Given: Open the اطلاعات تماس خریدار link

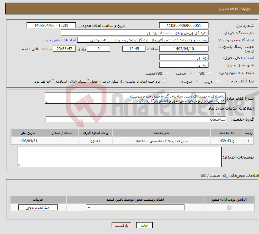Looking at the screenshot, I should pos(58,40).
